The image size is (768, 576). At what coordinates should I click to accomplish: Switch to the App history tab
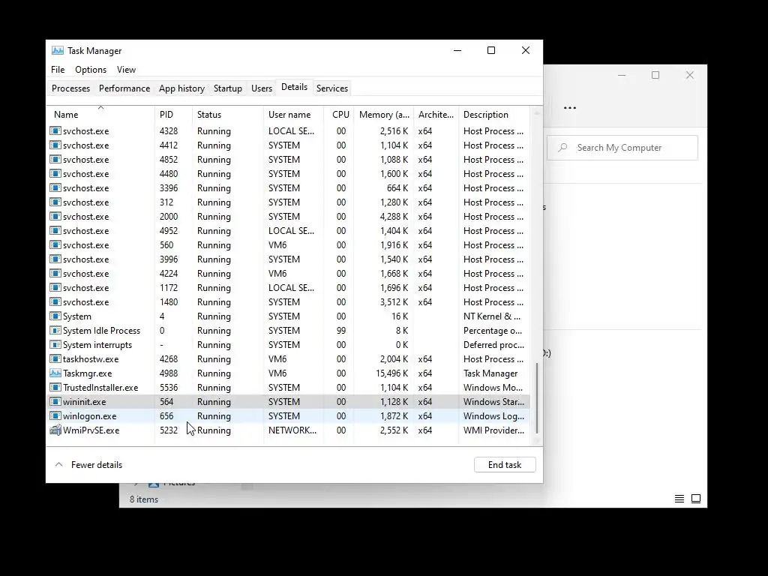[x=181, y=88]
